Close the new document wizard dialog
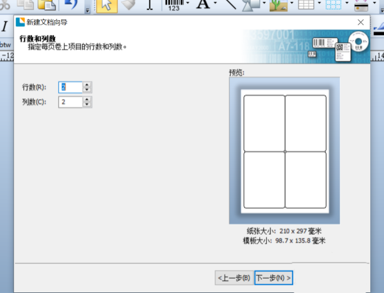Screen dimensions: 384x293 point(361,23)
